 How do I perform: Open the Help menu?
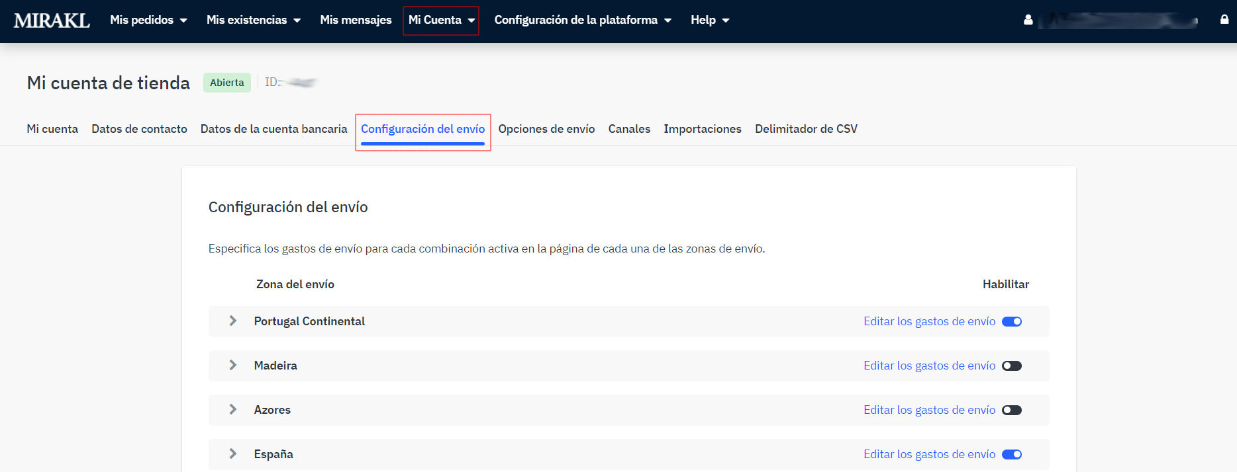709,20
